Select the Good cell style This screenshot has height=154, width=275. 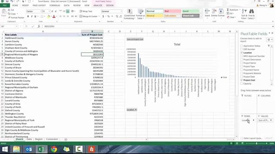(190, 11)
